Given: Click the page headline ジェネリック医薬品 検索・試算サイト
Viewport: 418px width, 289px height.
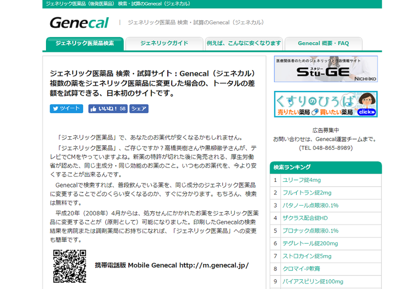Looking at the screenshot, I should click(x=152, y=83).
